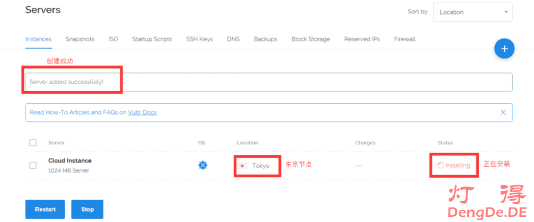Image resolution: width=534 pixels, height=222 pixels.
Task: Go to the Firewall tab
Action: pos(405,39)
